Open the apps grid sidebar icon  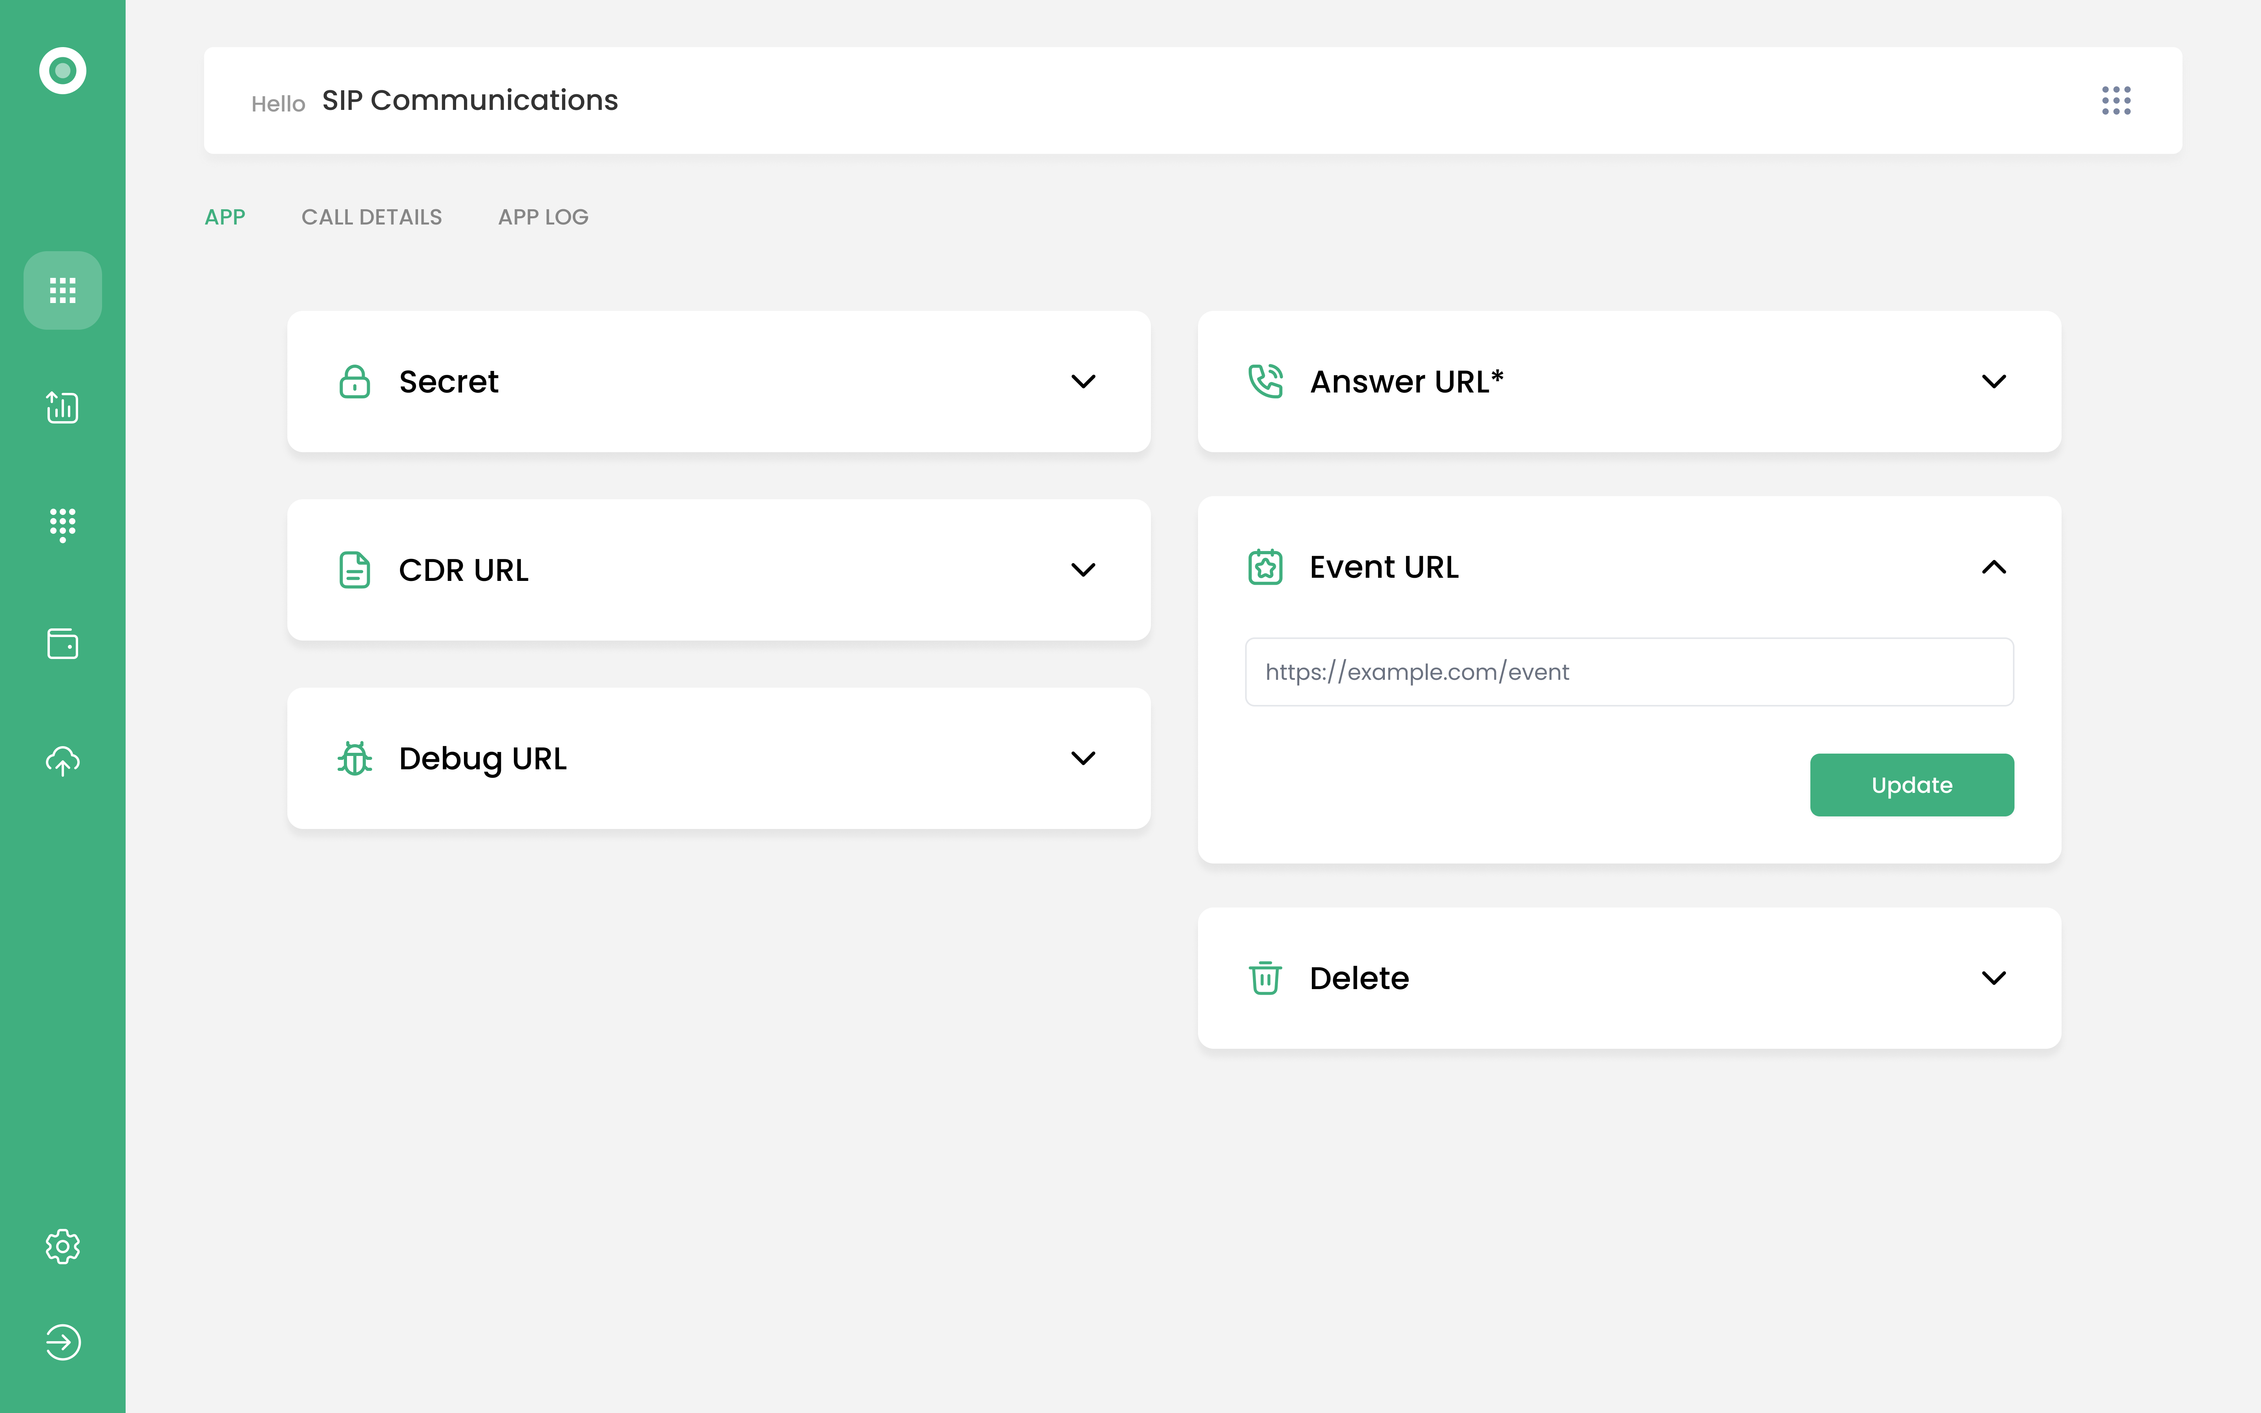[x=62, y=290]
